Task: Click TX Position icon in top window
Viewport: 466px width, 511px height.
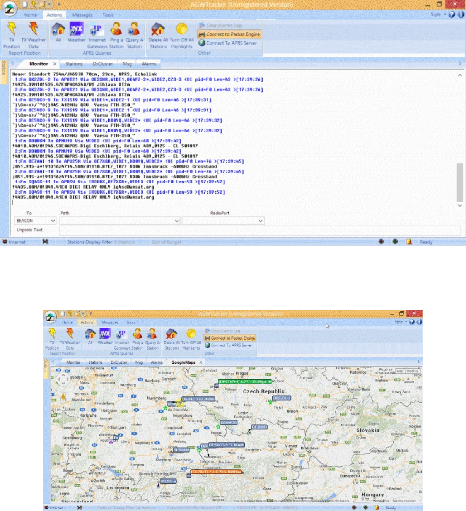Action: [12, 29]
